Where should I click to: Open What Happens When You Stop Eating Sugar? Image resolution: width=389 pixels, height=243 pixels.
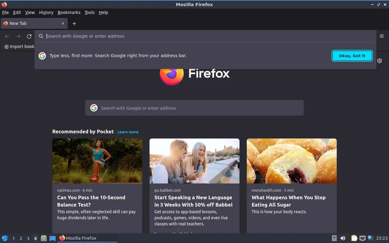[288, 201]
